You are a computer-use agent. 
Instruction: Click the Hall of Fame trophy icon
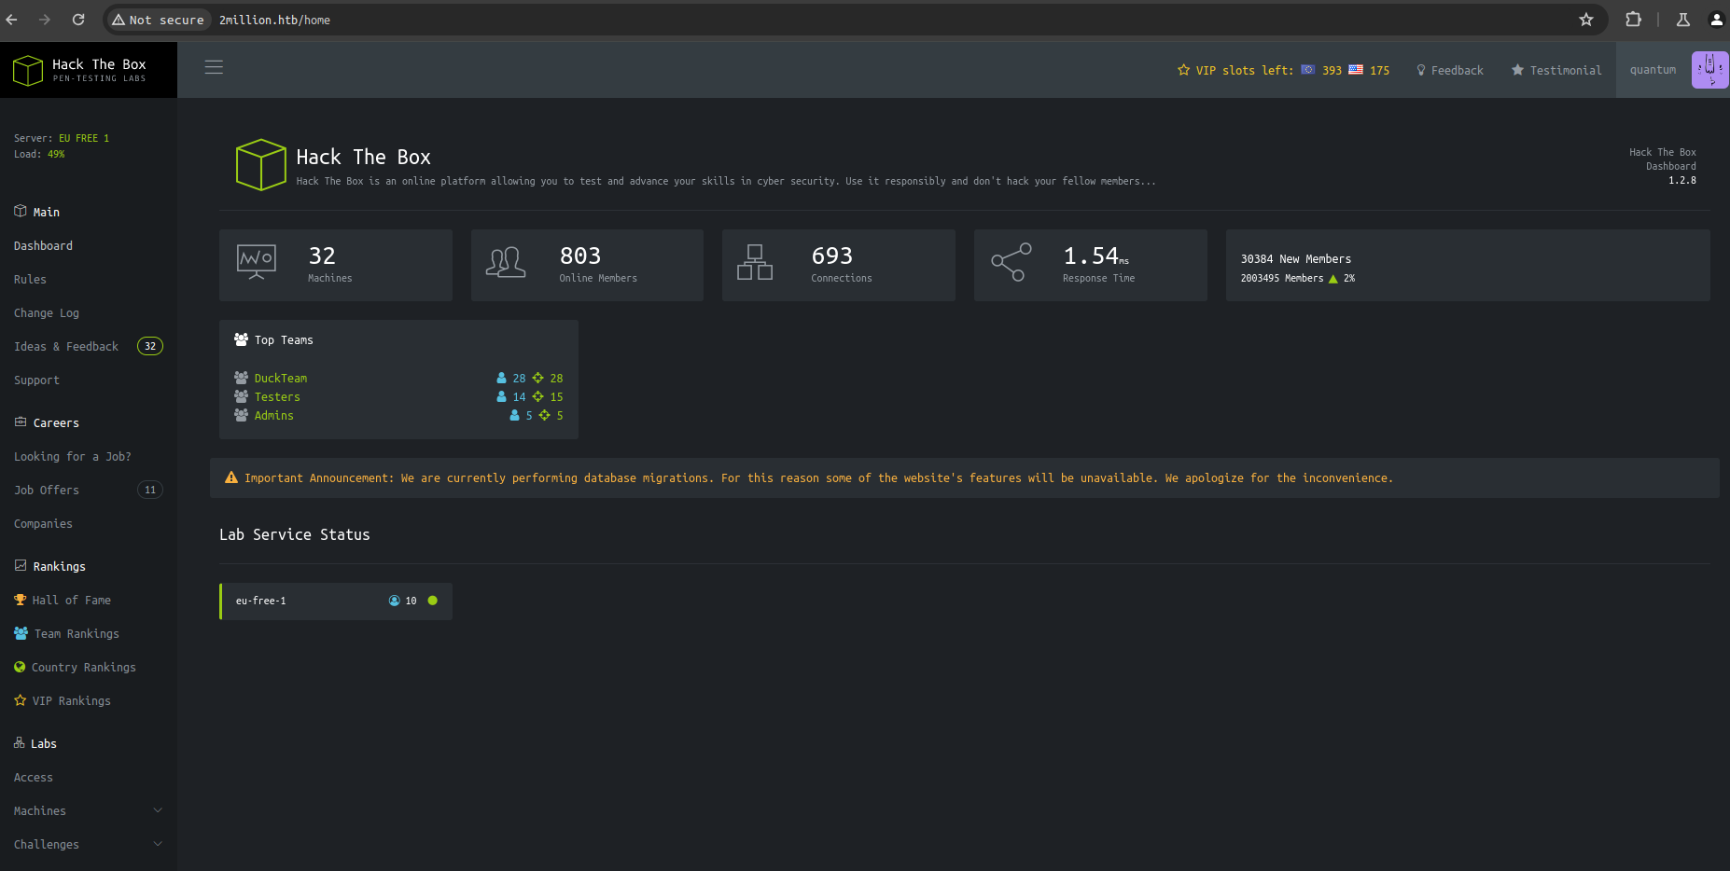click(21, 600)
